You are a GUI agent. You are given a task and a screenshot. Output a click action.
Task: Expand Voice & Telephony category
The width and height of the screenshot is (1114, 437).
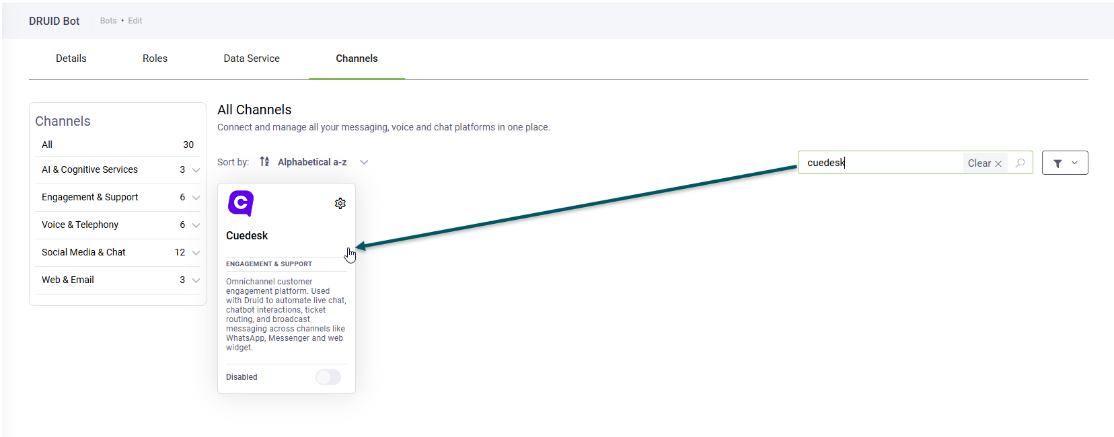click(196, 225)
